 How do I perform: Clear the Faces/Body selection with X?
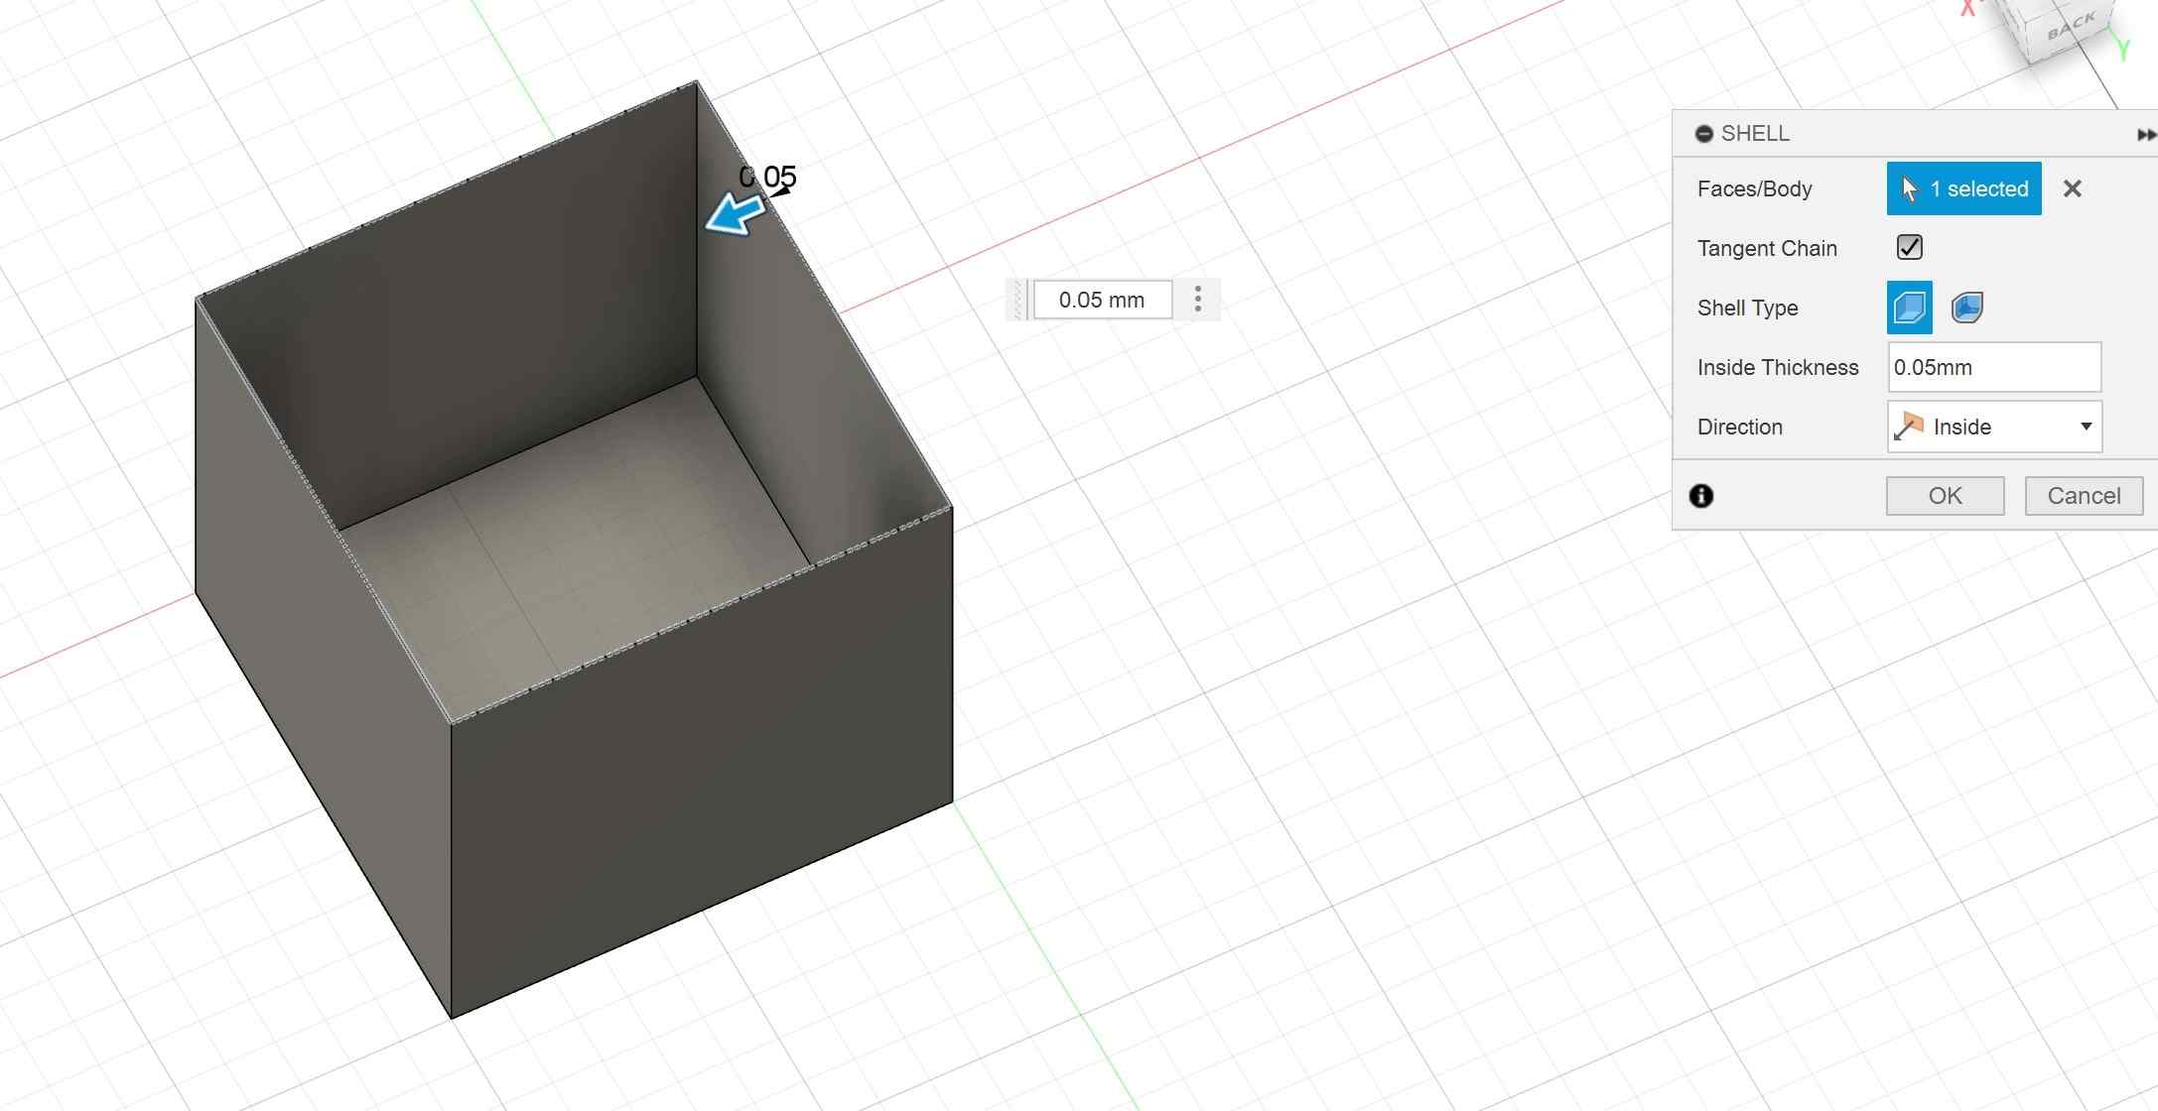tap(2072, 188)
